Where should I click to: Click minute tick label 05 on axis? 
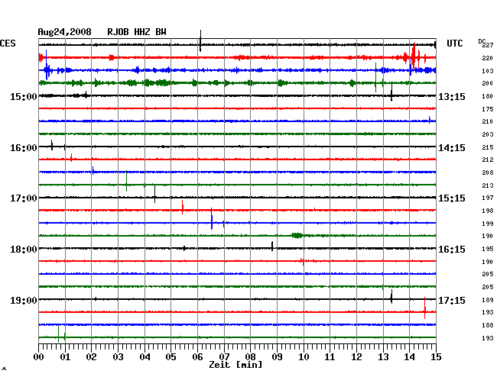(x=171, y=356)
